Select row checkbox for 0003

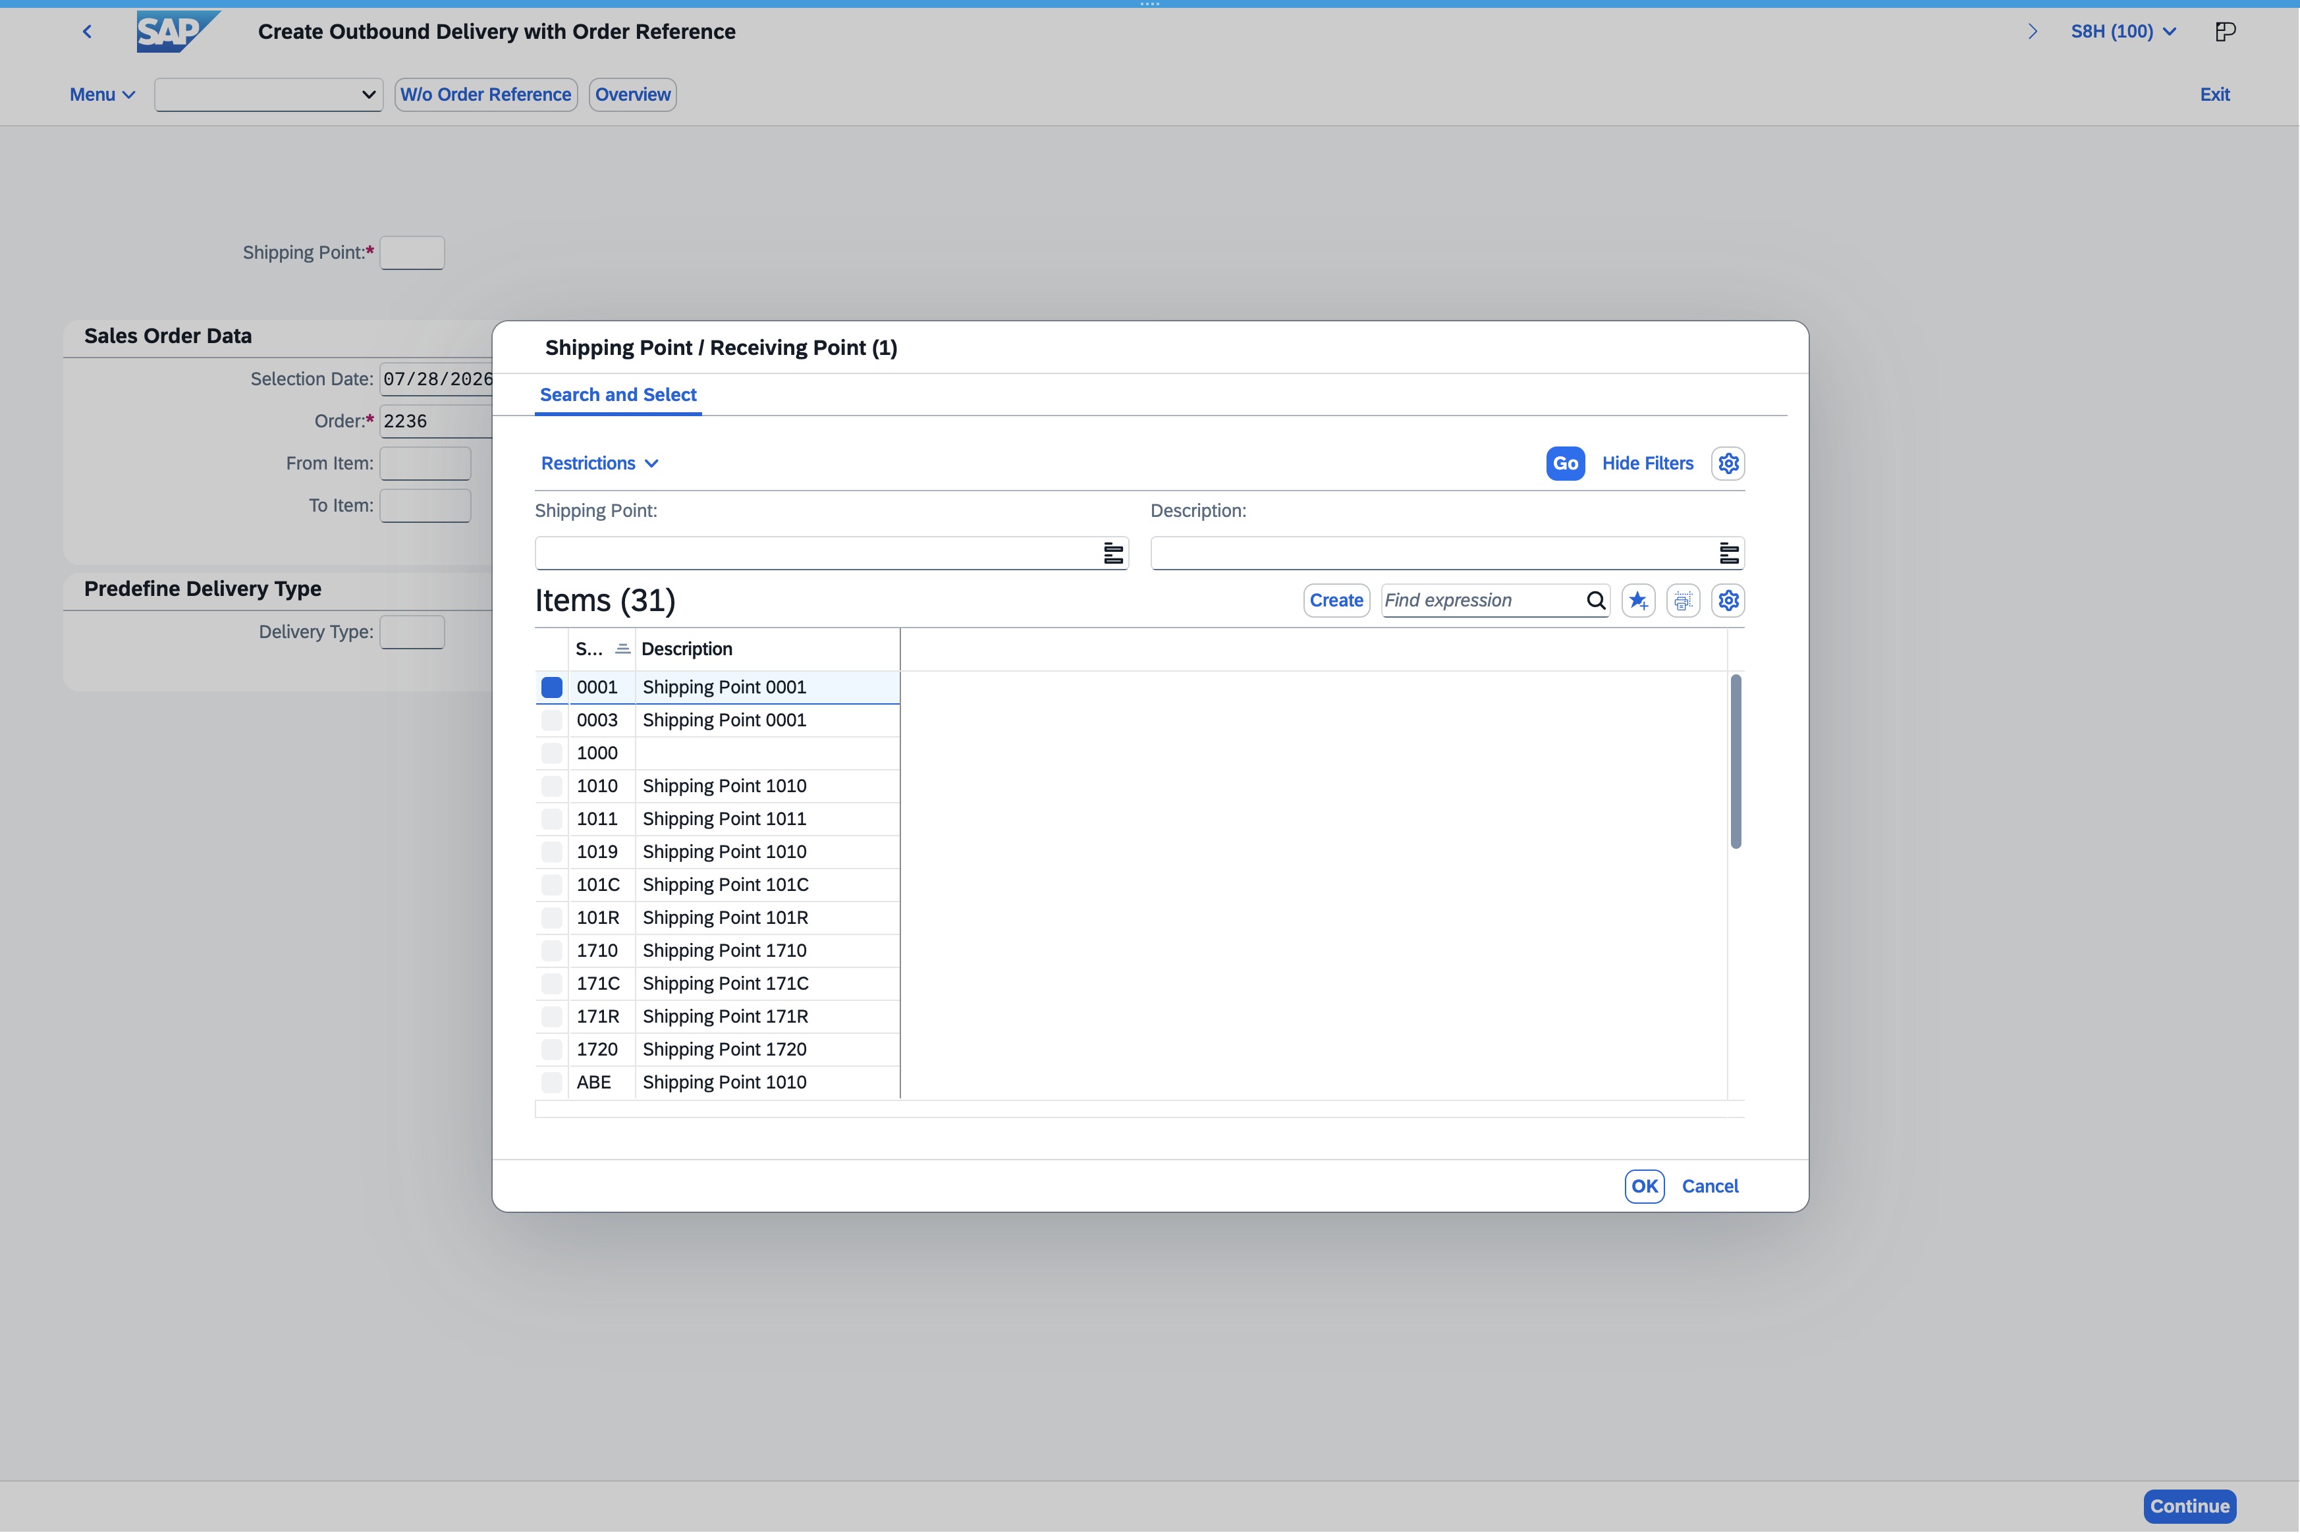pos(551,720)
